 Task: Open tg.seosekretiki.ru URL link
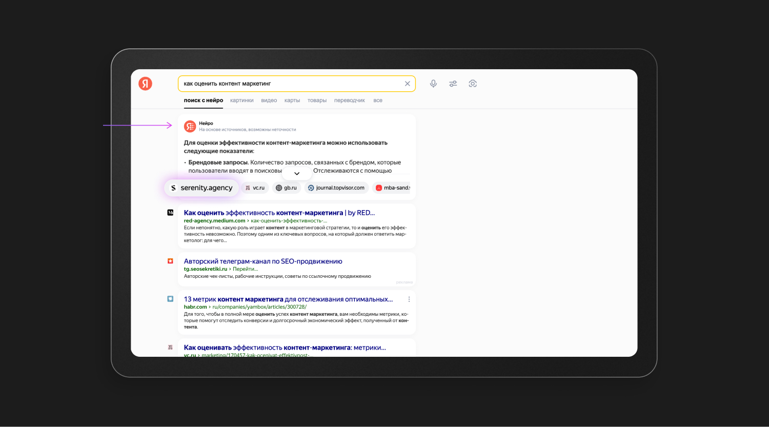[x=221, y=269]
